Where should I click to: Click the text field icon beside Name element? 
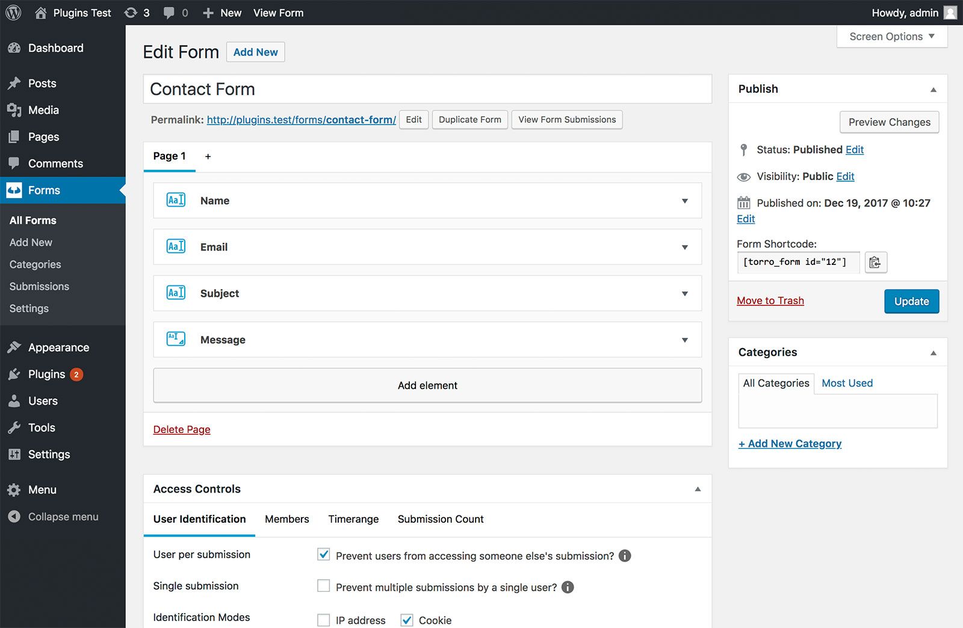(x=175, y=200)
